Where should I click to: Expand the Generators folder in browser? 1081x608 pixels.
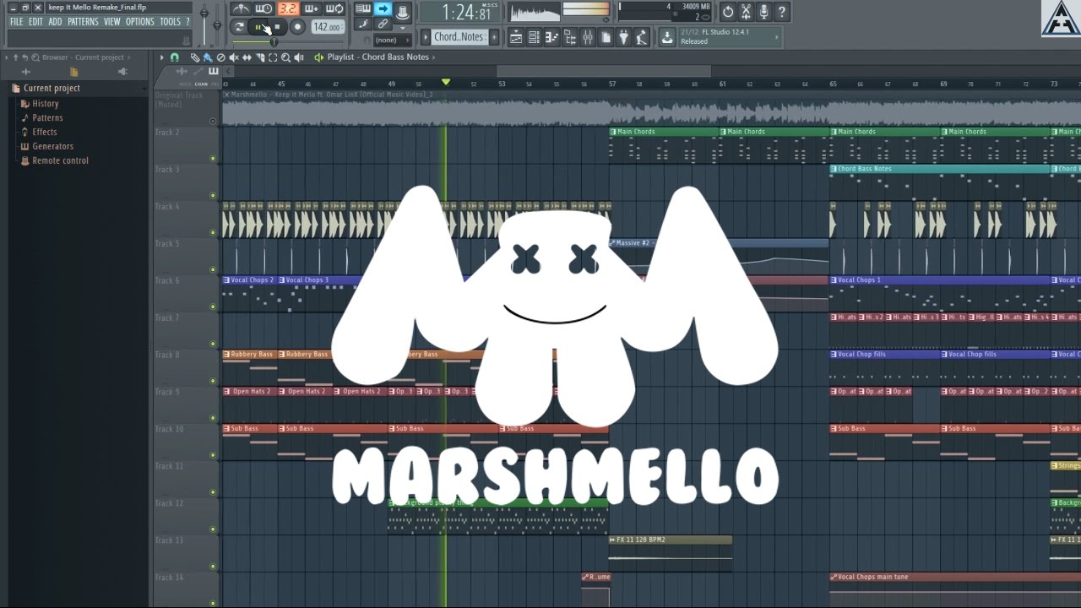point(52,147)
